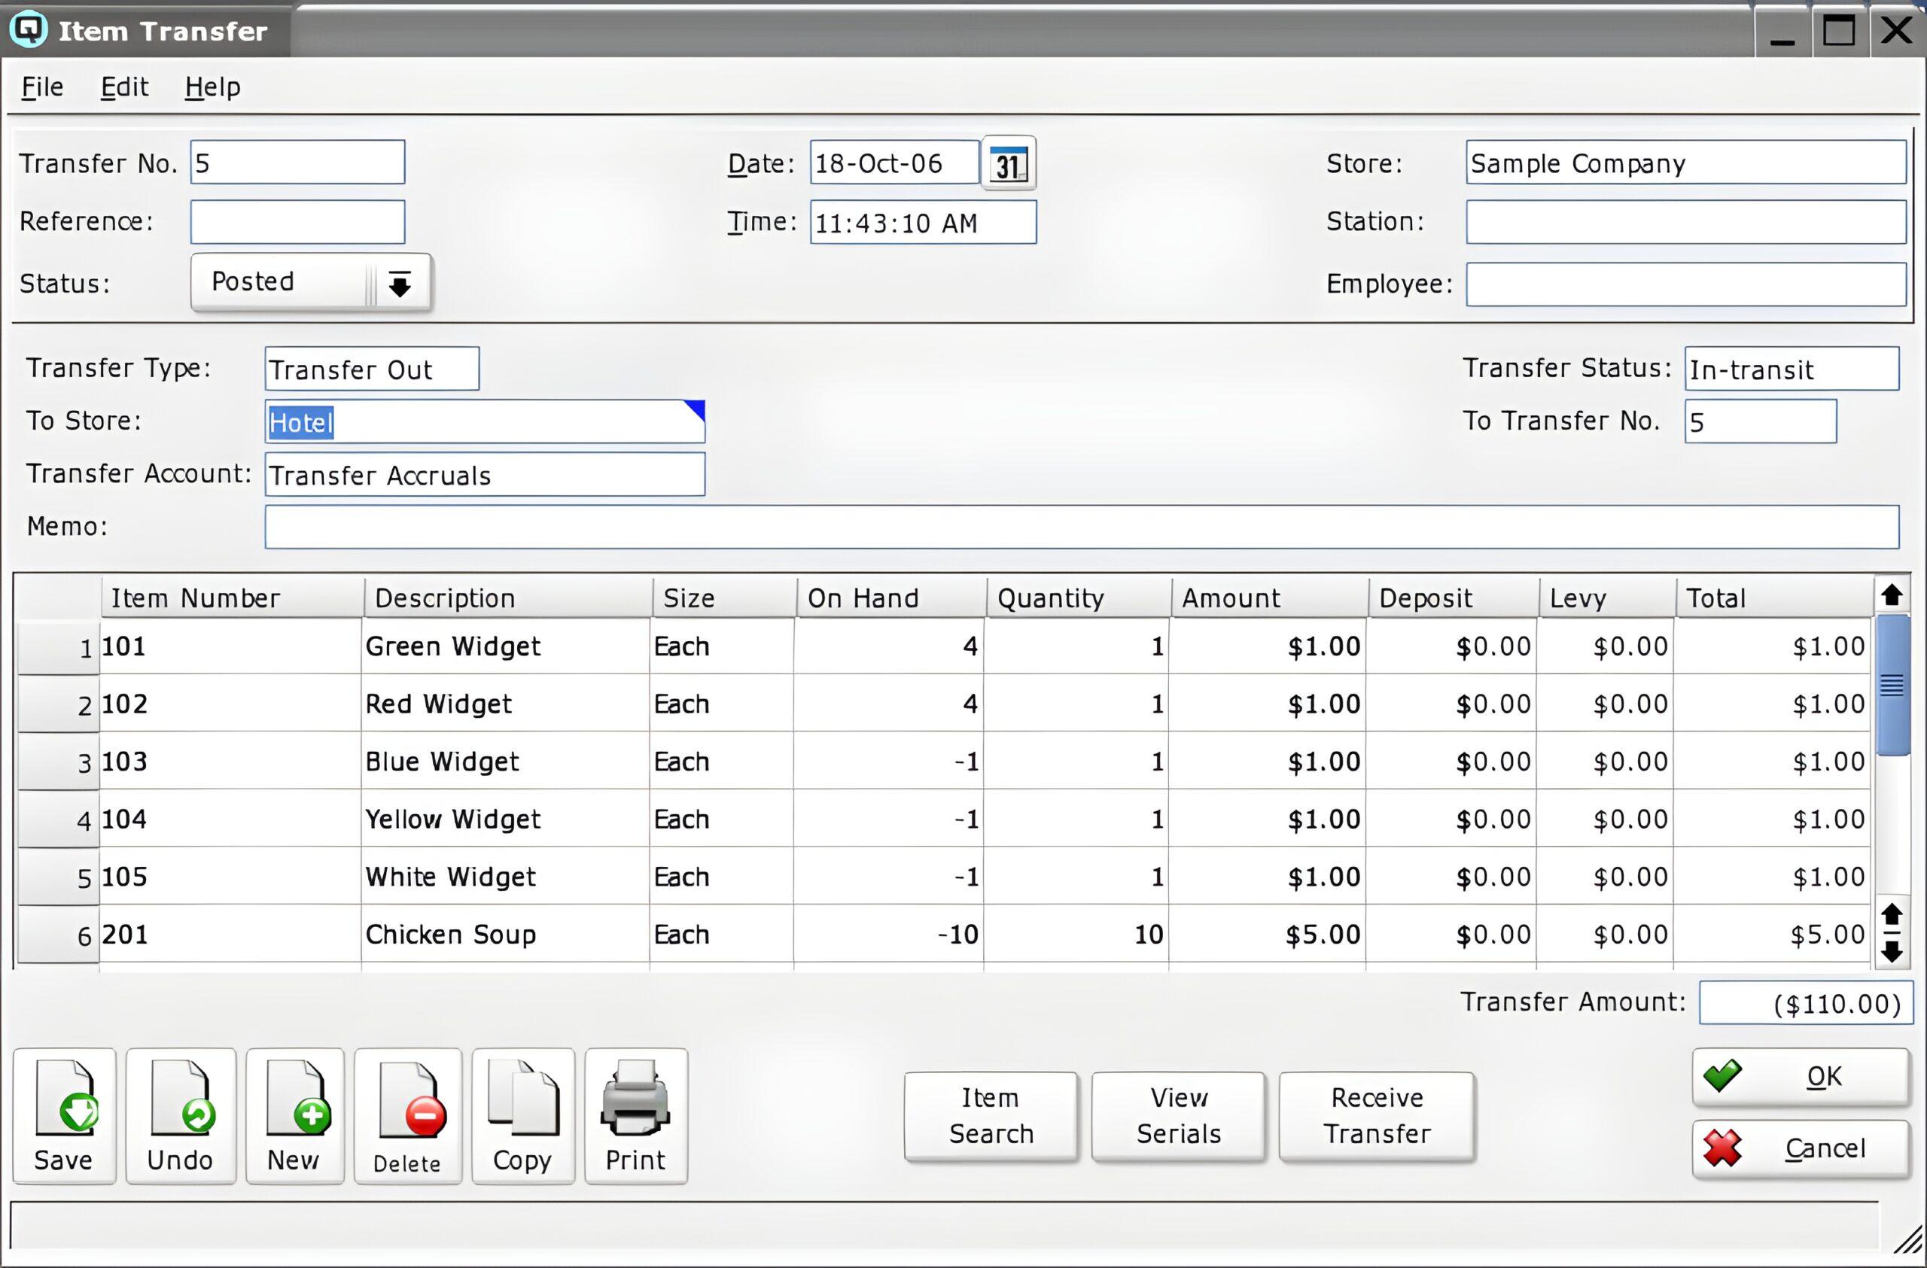
Task: Click the Employee input field
Action: coord(1685,284)
